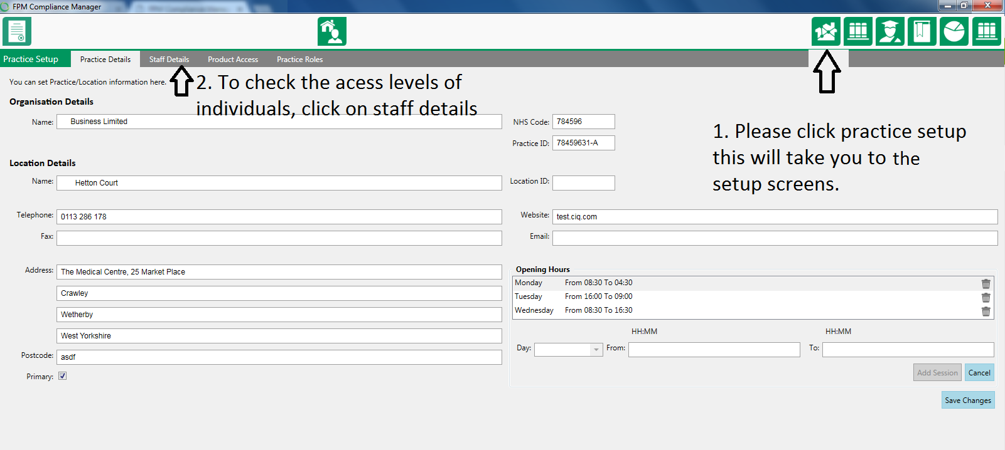Switch to the Staff Details tab

point(169,60)
